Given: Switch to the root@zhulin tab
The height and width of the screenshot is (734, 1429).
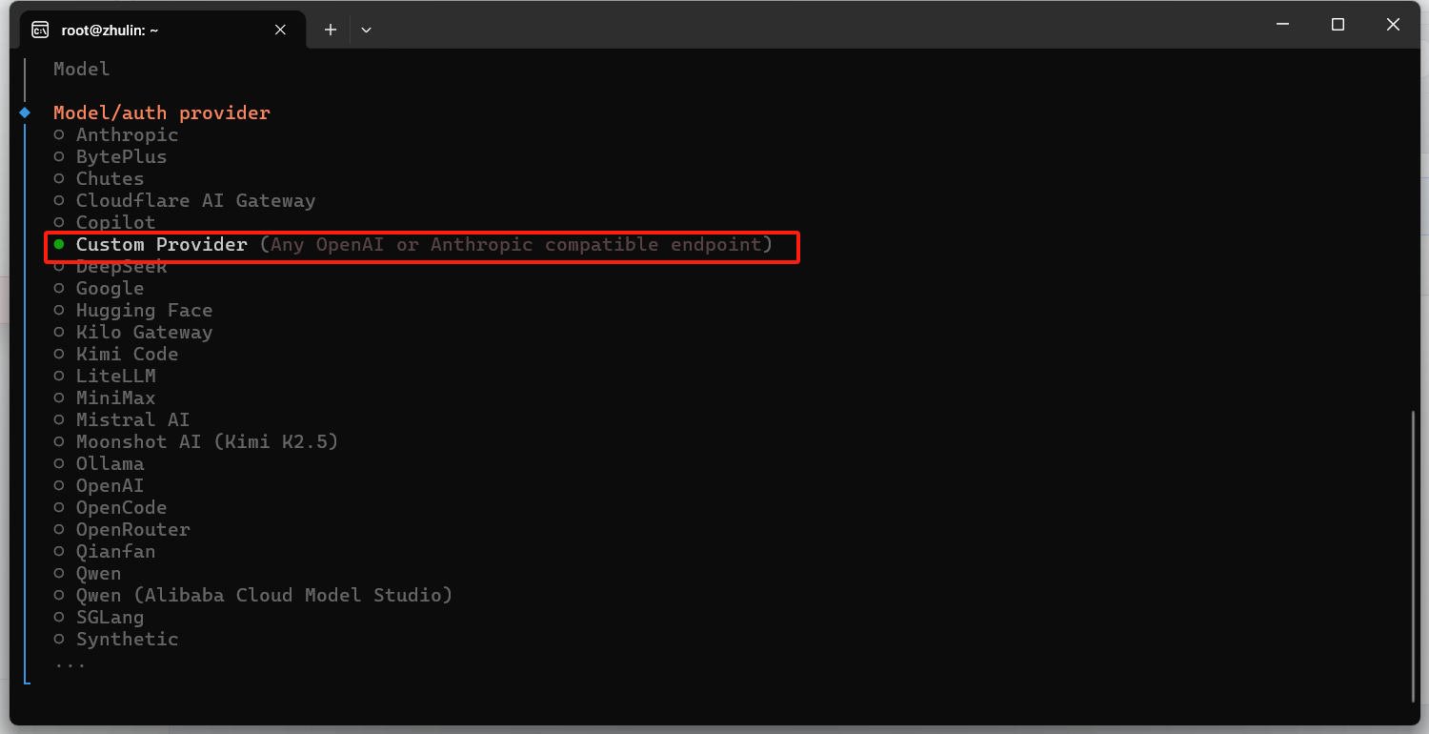Looking at the screenshot, I should (x=162, y=30).
